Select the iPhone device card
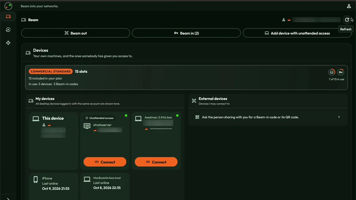 (54, 186)
